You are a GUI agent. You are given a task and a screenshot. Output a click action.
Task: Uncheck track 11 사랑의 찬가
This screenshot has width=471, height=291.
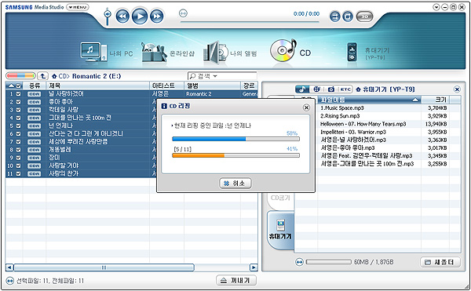click(x=18, y=173)
